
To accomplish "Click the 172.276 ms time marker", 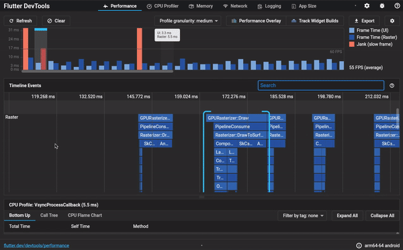I will point(234,97).
